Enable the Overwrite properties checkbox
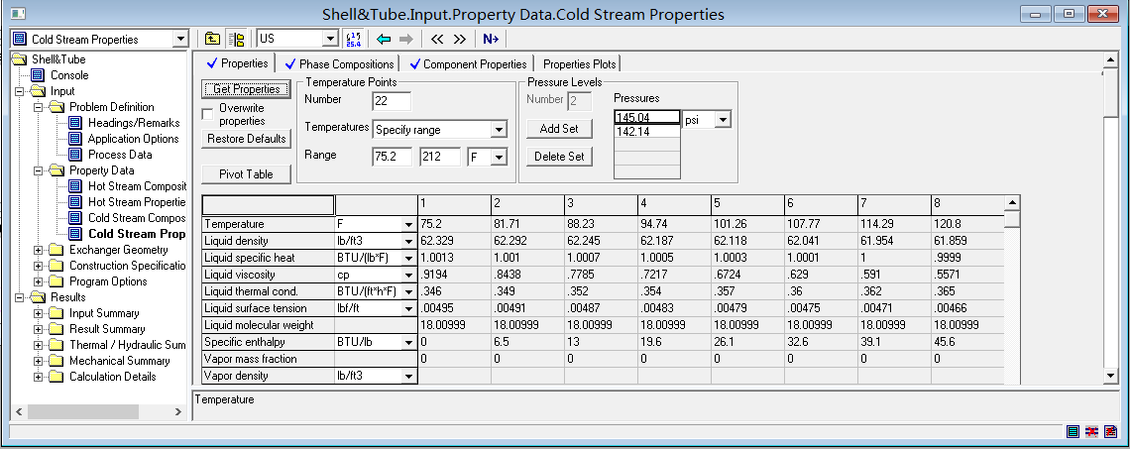The image size is (1130, 449). click(x=207, y=114)
